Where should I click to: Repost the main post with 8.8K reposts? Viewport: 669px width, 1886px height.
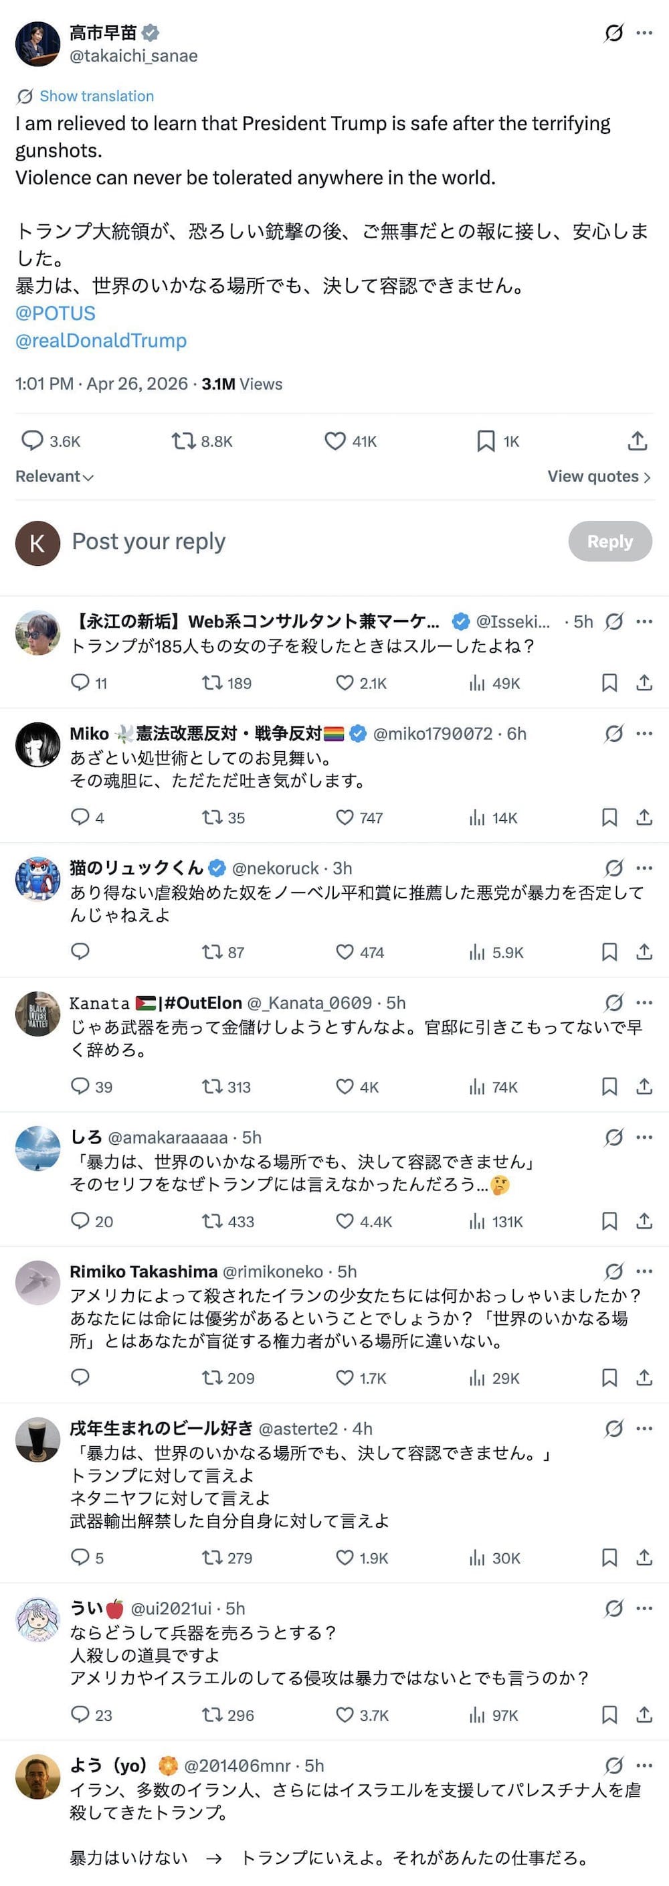[x=183, y=441]
